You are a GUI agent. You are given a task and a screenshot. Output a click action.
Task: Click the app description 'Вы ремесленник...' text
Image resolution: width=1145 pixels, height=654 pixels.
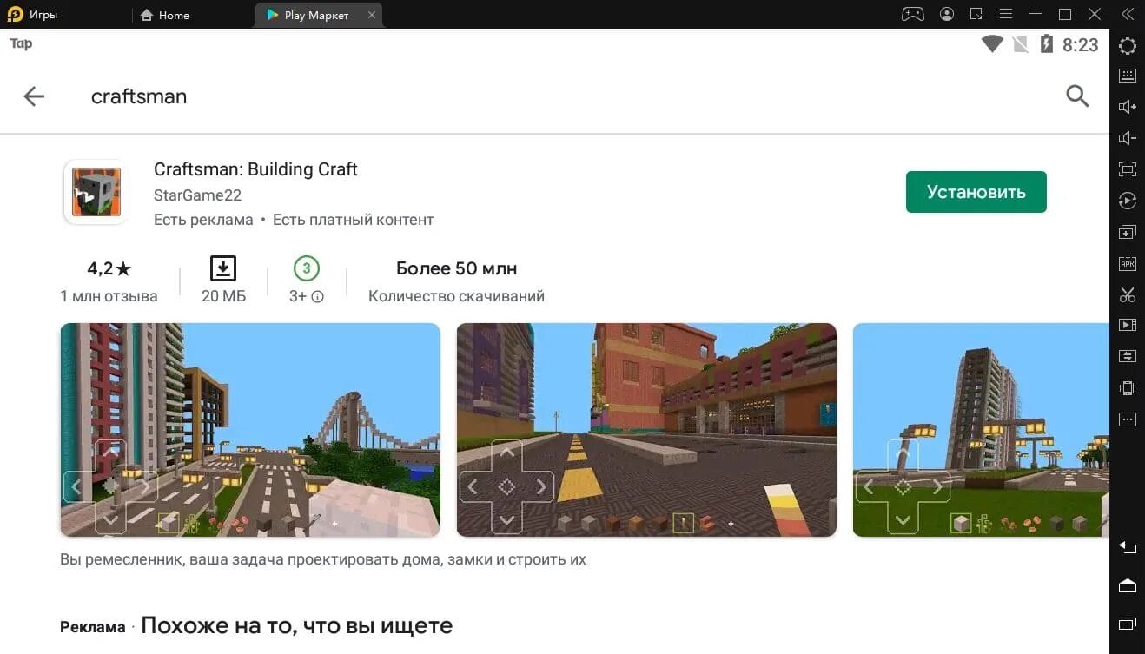point(323,559)
